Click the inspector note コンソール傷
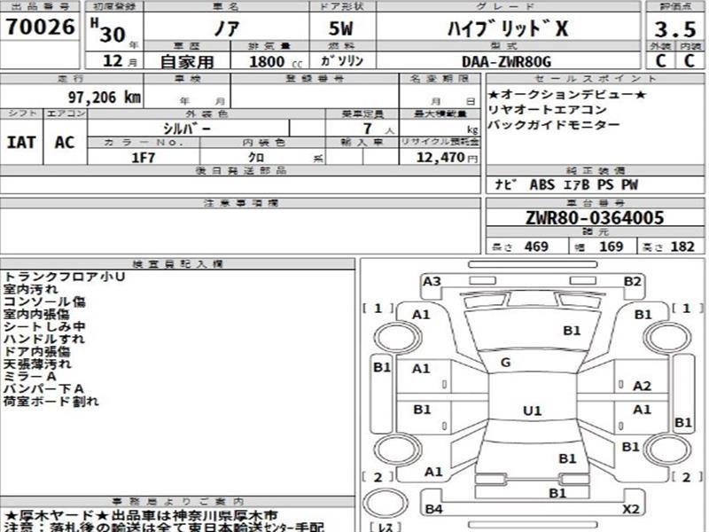This screenshot has height=532, width=709. pos(44,301)
